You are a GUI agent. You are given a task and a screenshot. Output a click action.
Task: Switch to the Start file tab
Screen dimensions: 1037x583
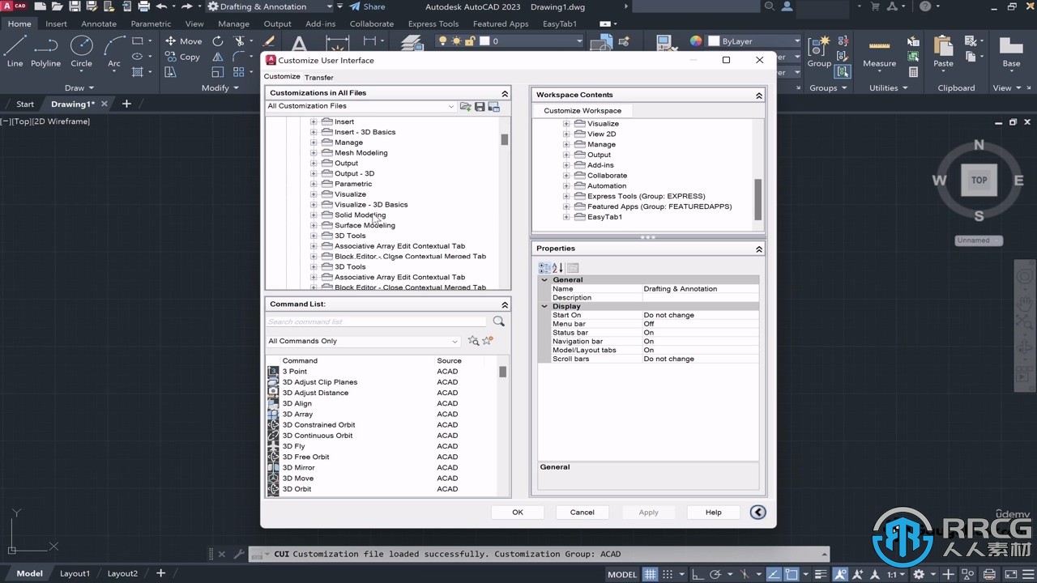coord(25,104)
